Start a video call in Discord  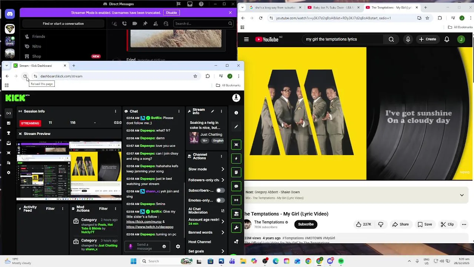pyautogui.click(x=135, y=23)
